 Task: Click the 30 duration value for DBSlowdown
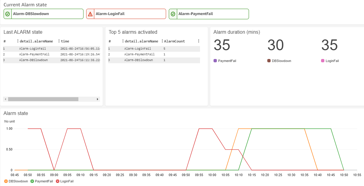tap(275, 45)
